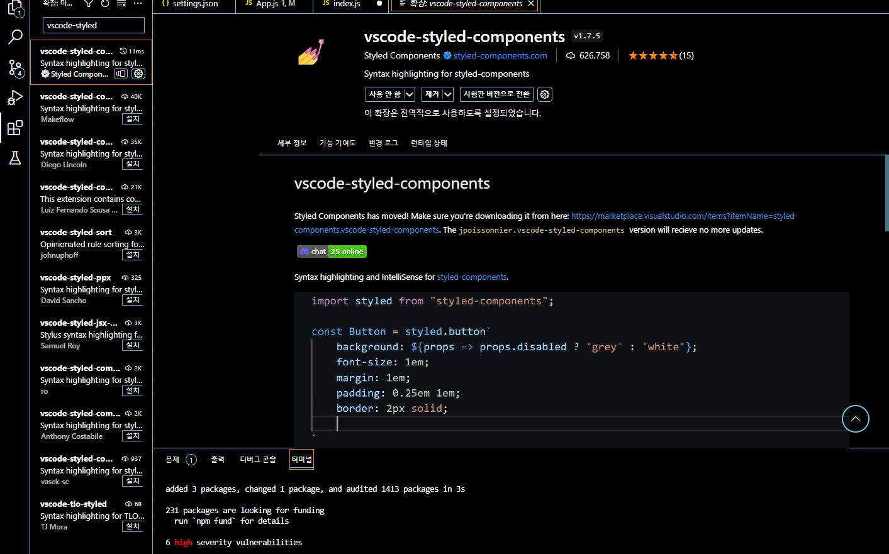Install vscode-tlo-styled by TJ Mora
Screen dimensions: 889x554
pyautogui.click(x=133, y=526)
